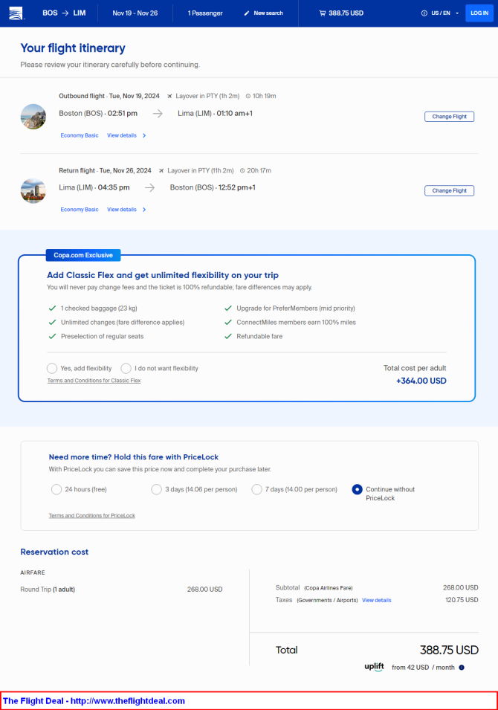This screenshot has width=498, height=710.
Task: Click the 1 Passenger header item
Action: click(x=205, y=13)
